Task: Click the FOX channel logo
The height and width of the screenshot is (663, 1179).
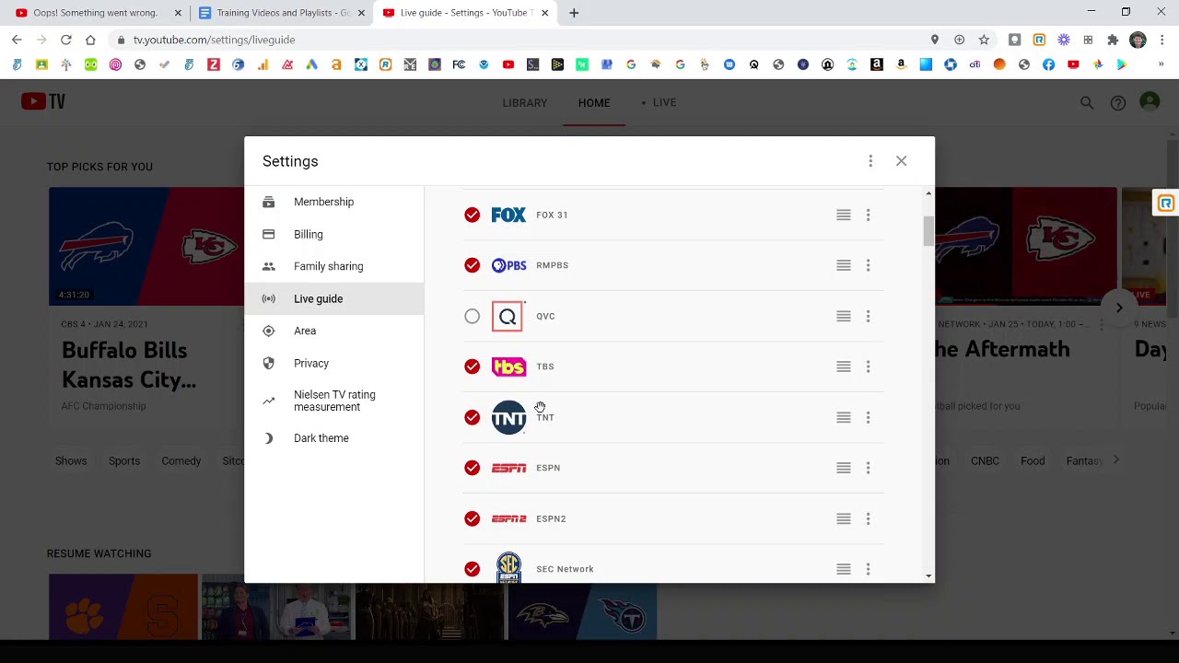Action: point(508,215)
